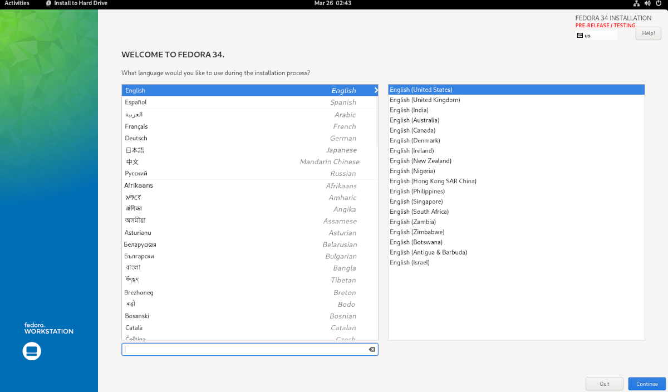Click the network status icon in top bar
This screenshot has width=668, height=392.
coord(636,3)
